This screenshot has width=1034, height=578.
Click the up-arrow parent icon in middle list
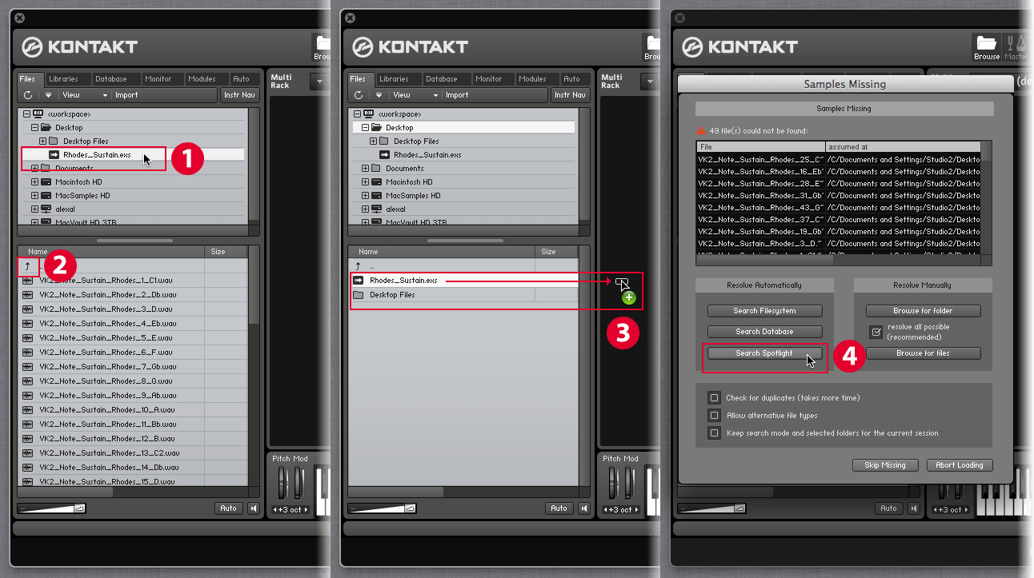tap(359, 266)
